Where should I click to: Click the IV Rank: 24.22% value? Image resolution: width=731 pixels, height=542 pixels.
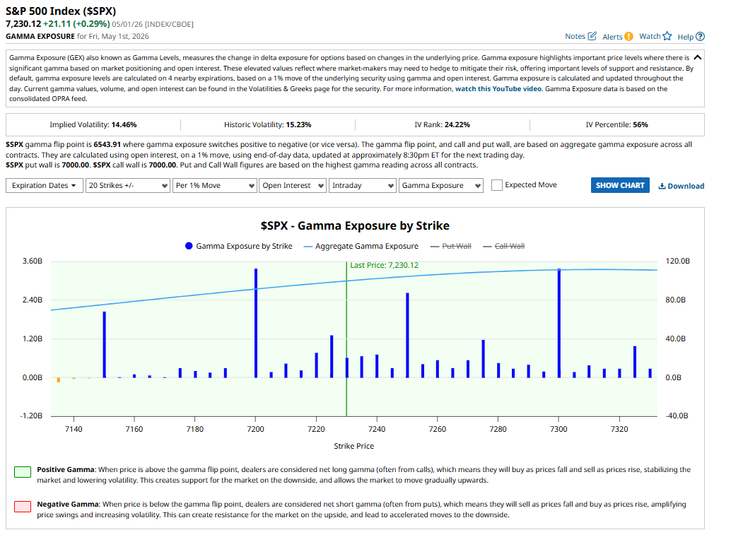(457, 125)
